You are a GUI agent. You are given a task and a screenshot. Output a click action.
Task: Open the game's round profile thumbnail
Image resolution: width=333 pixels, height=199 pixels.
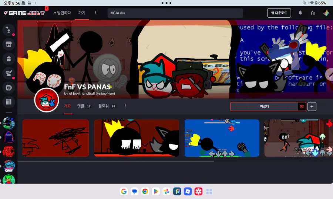click(x=47, y=100)
